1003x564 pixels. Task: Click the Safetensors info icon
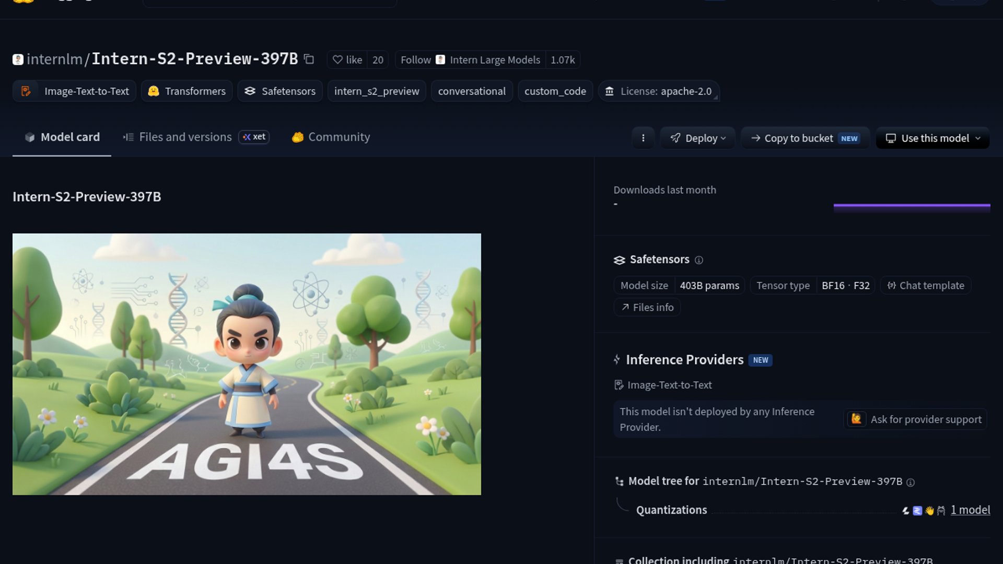(x=699, y=260)
